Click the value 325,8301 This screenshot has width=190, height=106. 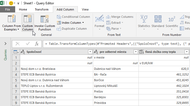[182, 97]
